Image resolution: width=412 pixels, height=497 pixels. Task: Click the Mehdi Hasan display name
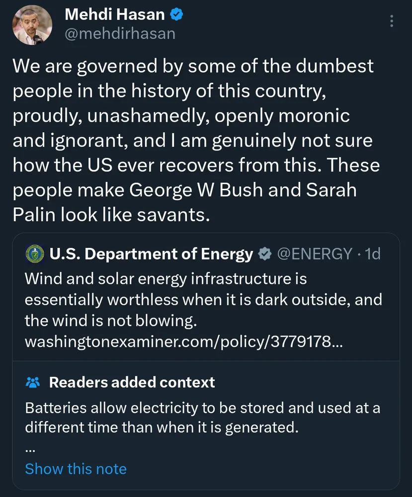(114, 14)
